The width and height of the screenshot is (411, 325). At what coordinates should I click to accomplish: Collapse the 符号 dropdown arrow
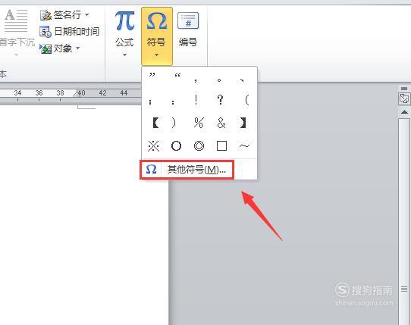[x=156, y=55]
